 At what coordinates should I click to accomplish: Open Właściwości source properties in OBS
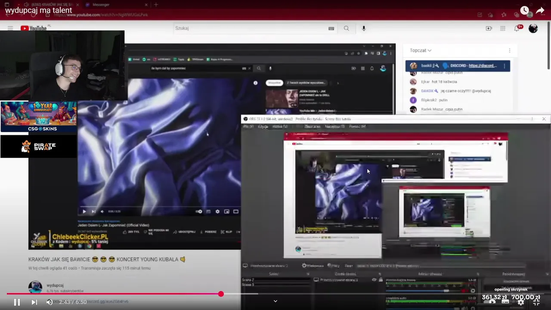(x=313, y=266)
